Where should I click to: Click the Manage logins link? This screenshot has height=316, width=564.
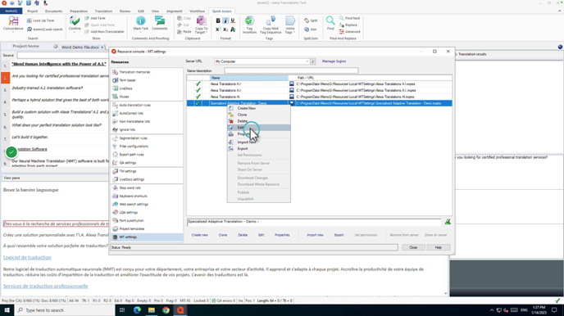pos(334,61)
